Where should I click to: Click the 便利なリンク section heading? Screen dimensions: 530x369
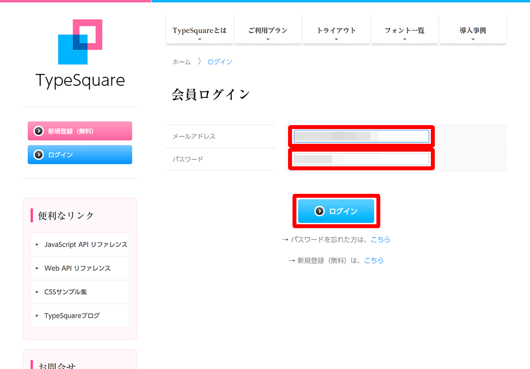pyautogui.click(x=66, y=215)
